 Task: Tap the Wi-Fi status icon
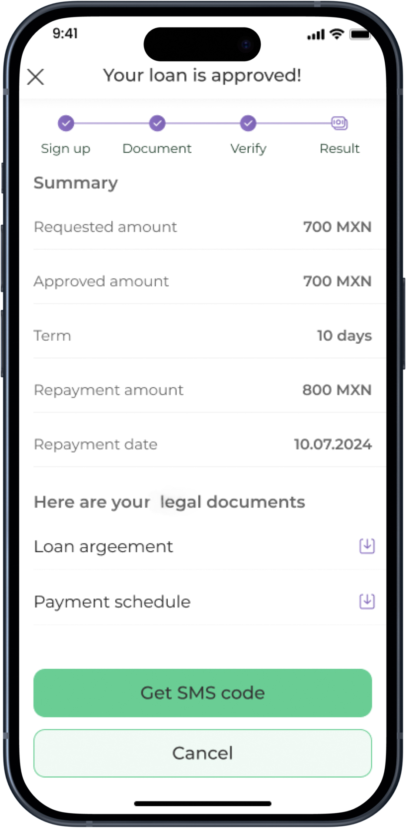pos(337,34)
